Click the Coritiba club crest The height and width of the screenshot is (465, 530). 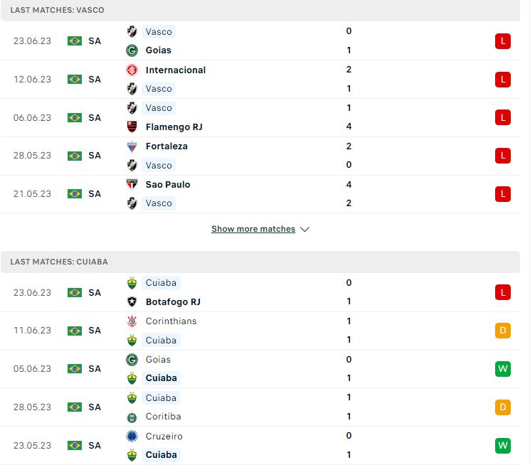pyautogui.click(x=132, y=417)
